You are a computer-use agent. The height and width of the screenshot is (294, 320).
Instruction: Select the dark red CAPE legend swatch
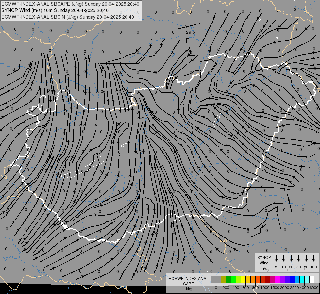[x=268, y=279]
